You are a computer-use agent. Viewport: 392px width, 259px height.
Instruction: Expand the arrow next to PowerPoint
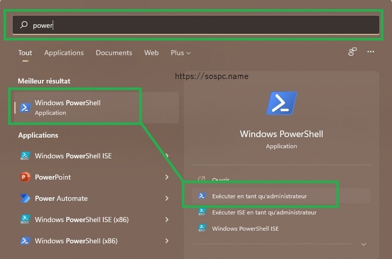coord(167,177)
